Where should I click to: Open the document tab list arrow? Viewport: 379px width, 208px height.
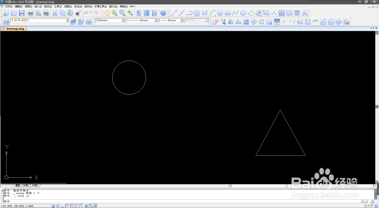[x=376, y=28]
